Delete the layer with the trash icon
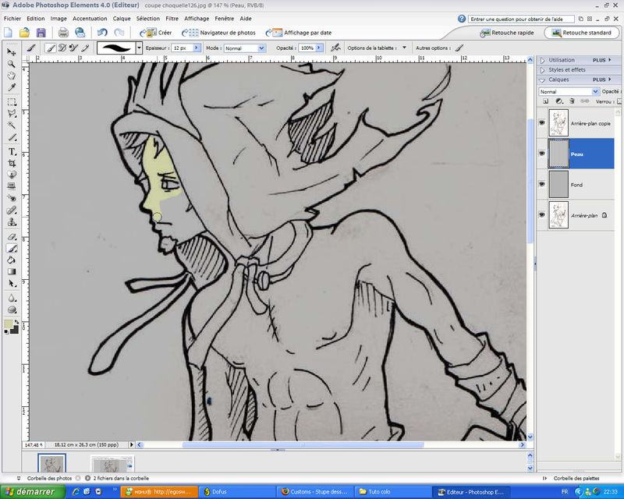This screenshot has width=624, height=499. pyautogui.click(x=572, y=101)
